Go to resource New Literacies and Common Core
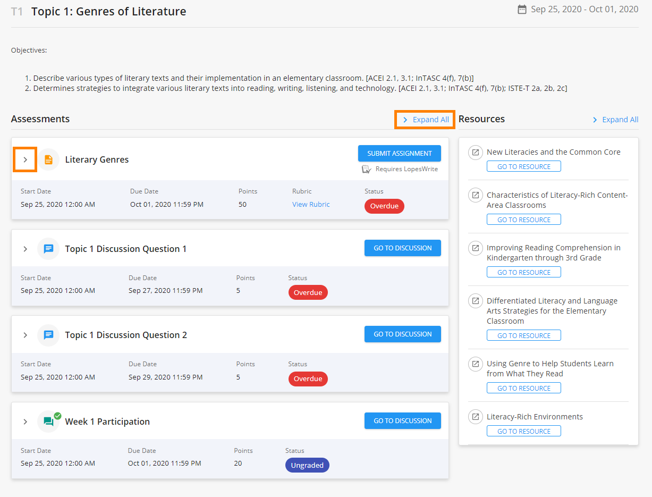 click(x=524, y=166)
